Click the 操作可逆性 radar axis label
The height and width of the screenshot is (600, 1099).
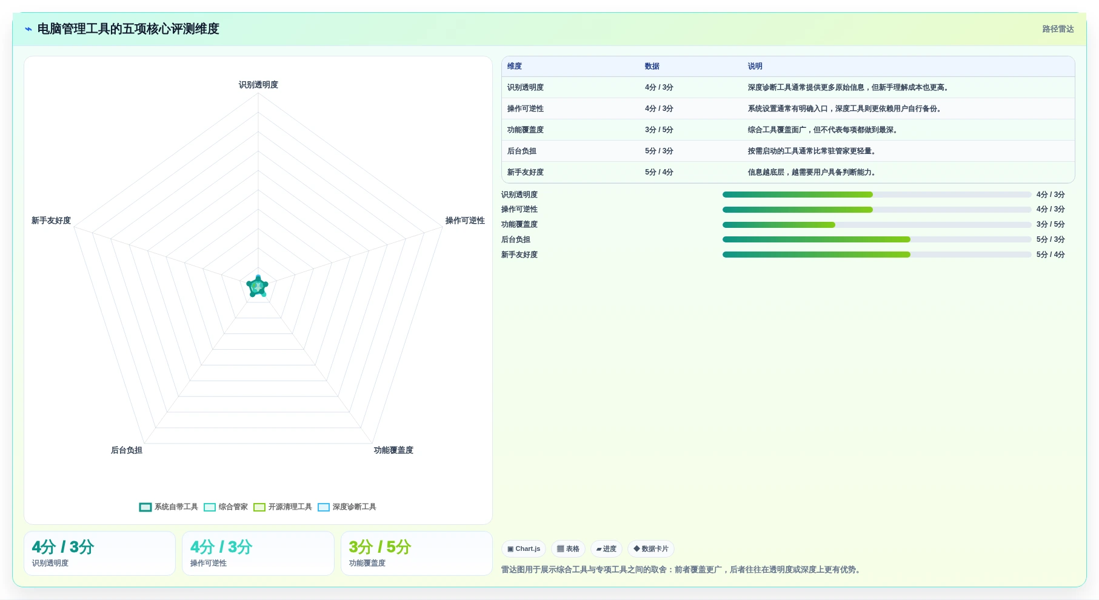point(465,221)
